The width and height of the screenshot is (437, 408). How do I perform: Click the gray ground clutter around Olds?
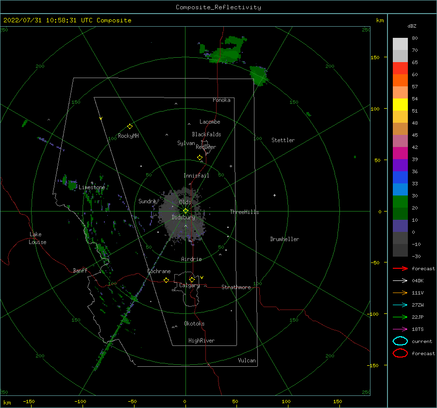[x=183, y=214]
